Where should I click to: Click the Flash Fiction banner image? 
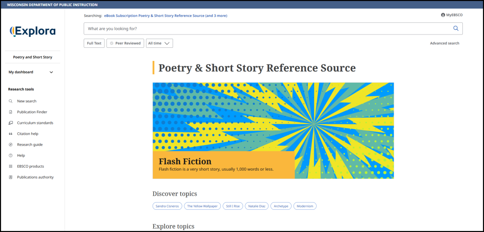tap(273, 130)
